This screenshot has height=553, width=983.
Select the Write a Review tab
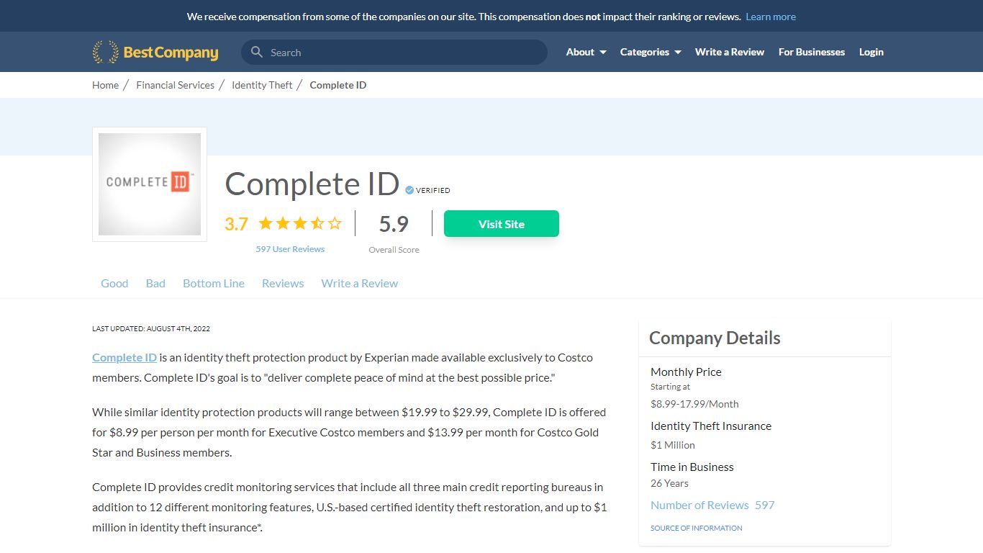pos(360,283)
